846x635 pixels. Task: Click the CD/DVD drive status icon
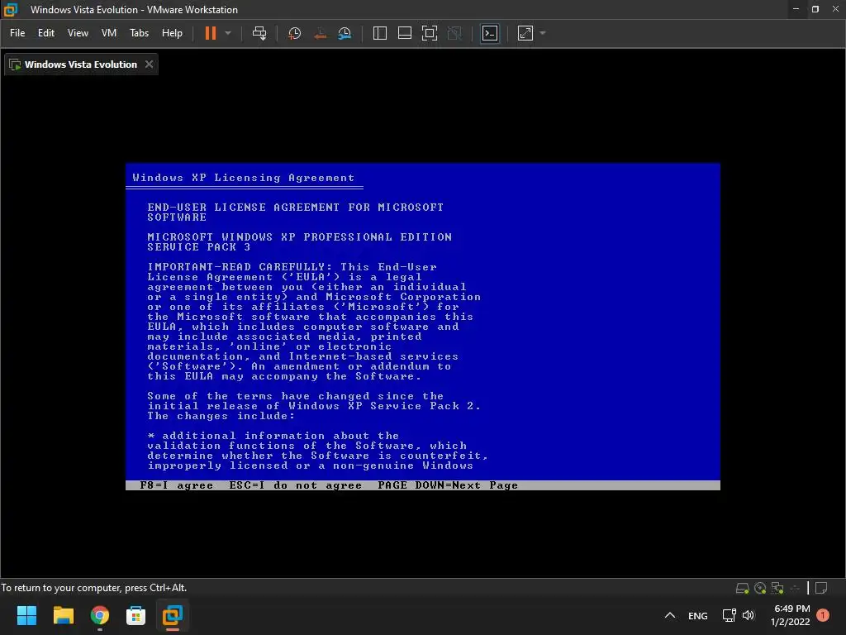click(x=760, y=588)
